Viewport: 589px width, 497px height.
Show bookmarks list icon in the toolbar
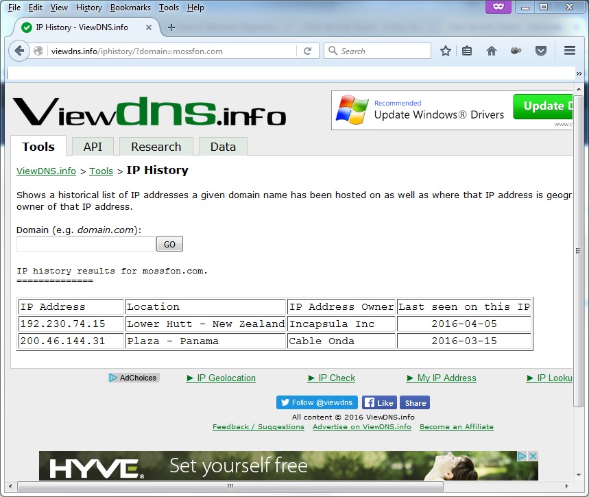(468, 51)
